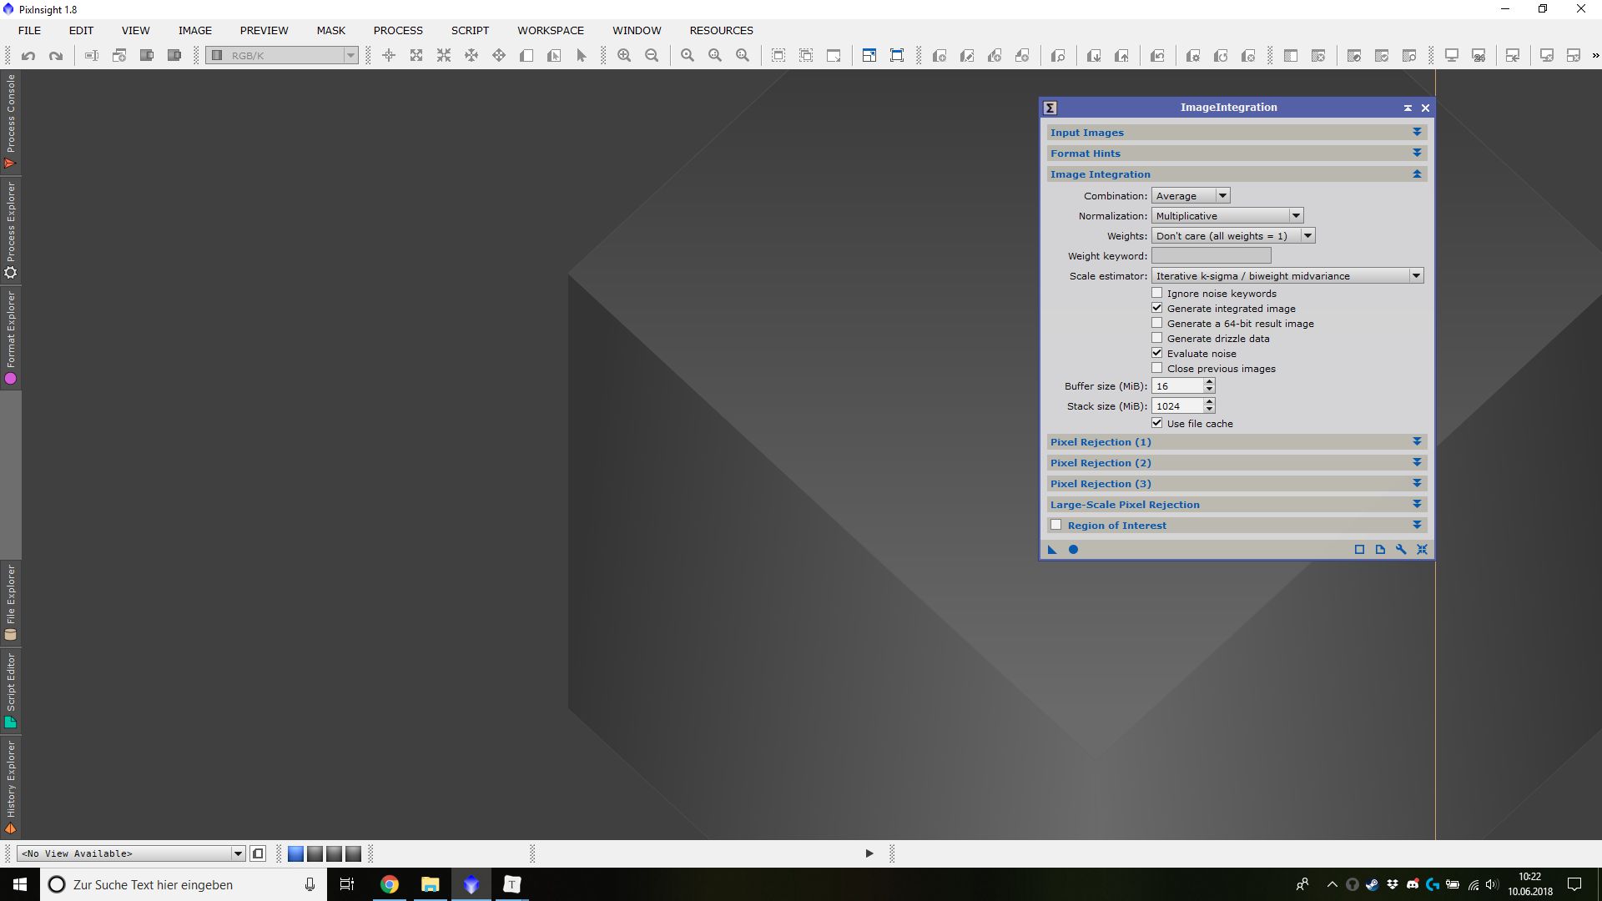Show more toolbar items via double chevron

(x=1595, y=56)
